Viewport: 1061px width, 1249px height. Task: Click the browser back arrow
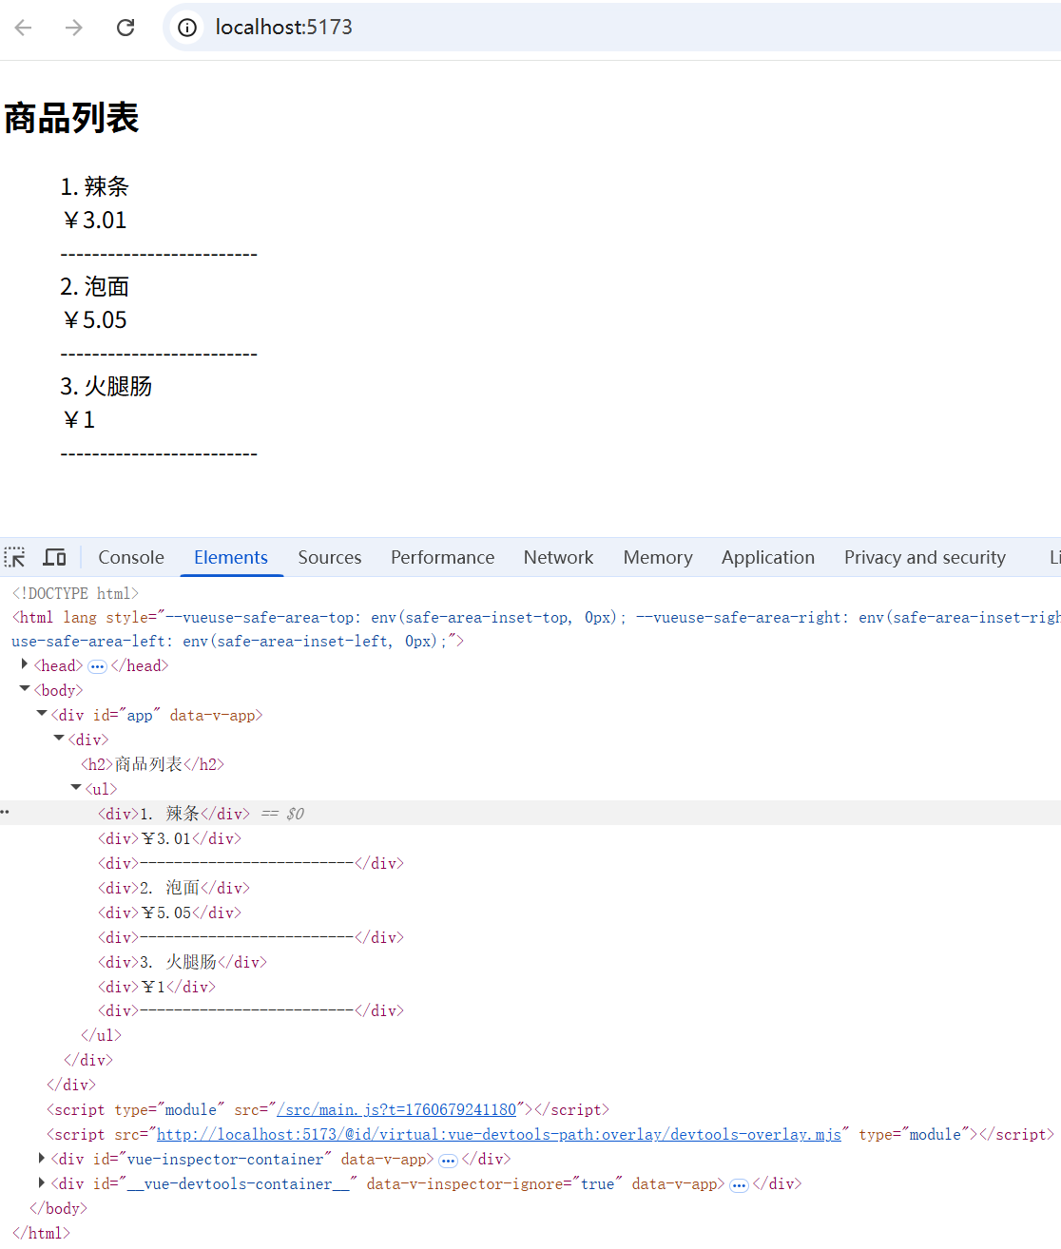coord(24,28)
